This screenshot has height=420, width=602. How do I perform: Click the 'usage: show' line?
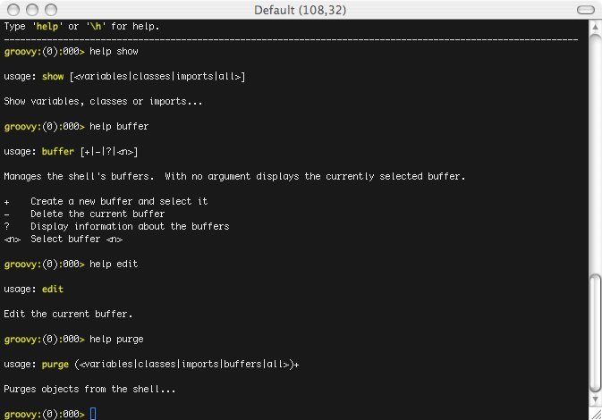point(124,77)
